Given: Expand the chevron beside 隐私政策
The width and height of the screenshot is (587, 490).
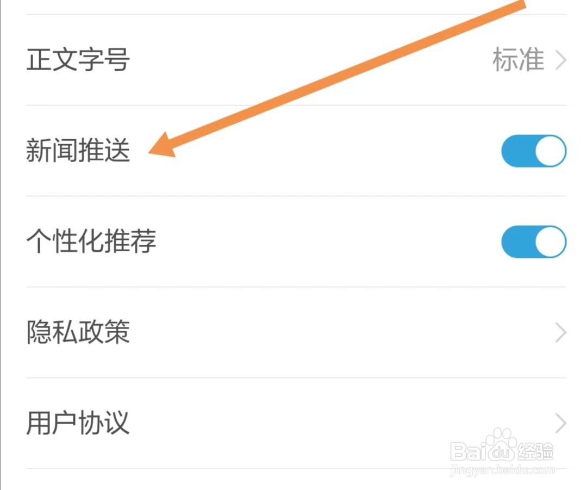Looking at the screenshot, I should (x=560, y=332).
